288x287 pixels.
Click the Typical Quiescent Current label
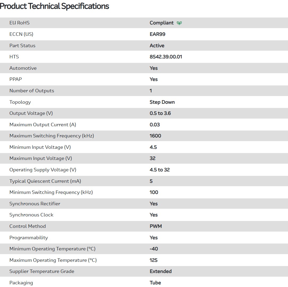pos(45,181)
